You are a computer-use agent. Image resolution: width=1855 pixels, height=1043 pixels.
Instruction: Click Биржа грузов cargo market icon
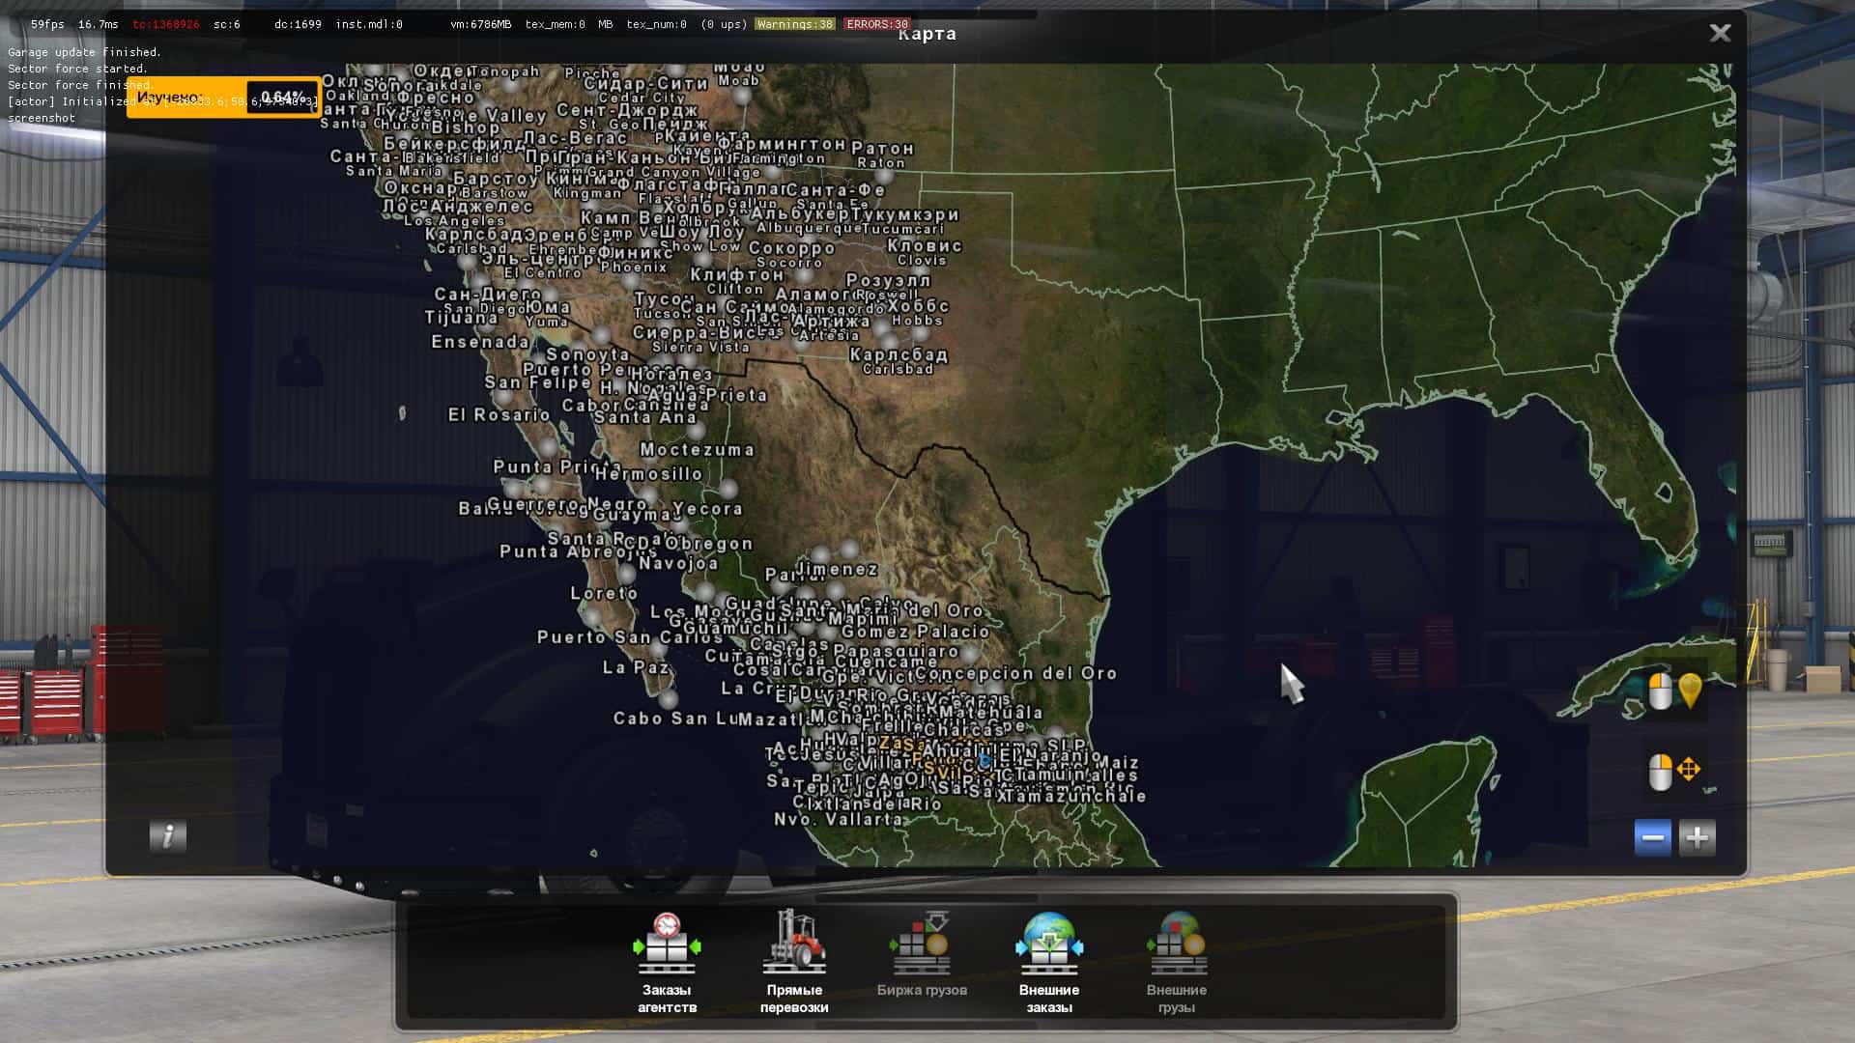922,944
